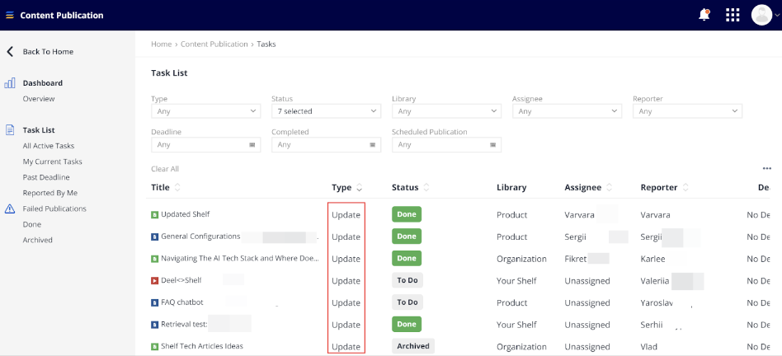Click the Scheduled Publication date input field
This screenshot has height=356, width=782.
pos(446,145)
